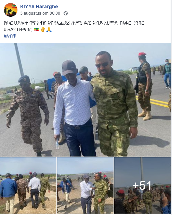Click the first line of Amharic post text
The height and width of the screenshot is (215, 172).
pos(74,23)
